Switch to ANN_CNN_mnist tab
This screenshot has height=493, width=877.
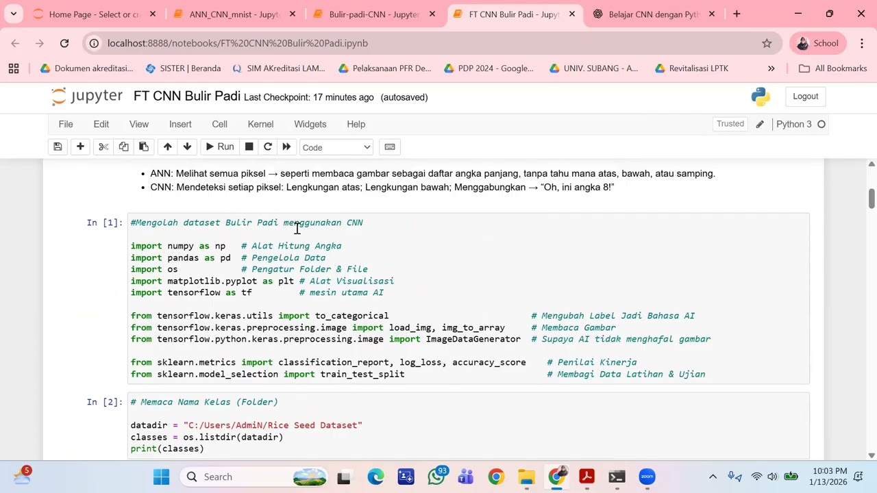(235, 14)
